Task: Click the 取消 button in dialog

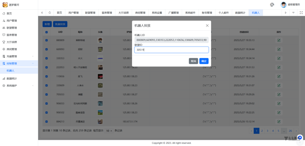Action: (x=193, y=61)
